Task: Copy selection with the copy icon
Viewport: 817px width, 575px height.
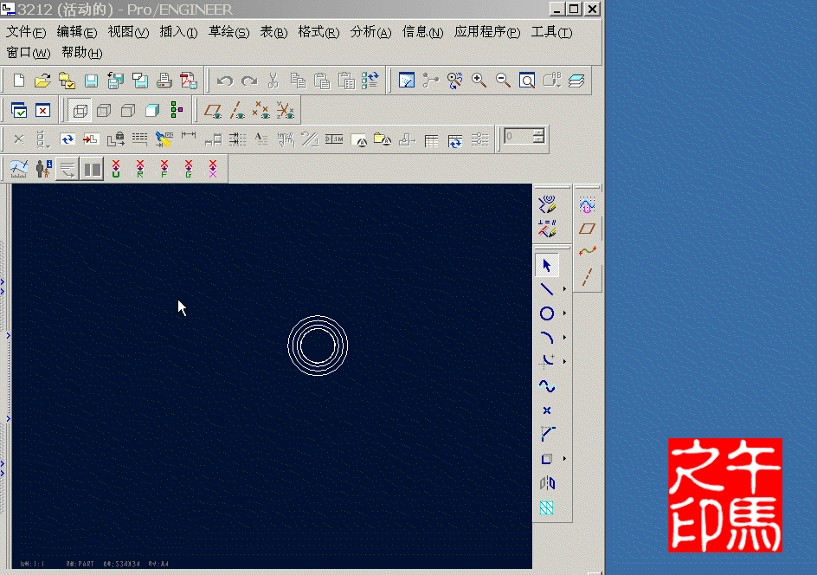Action: 298,81
